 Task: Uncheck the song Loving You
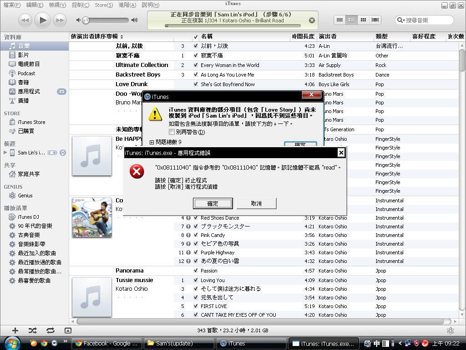click(x=196, y=280)
